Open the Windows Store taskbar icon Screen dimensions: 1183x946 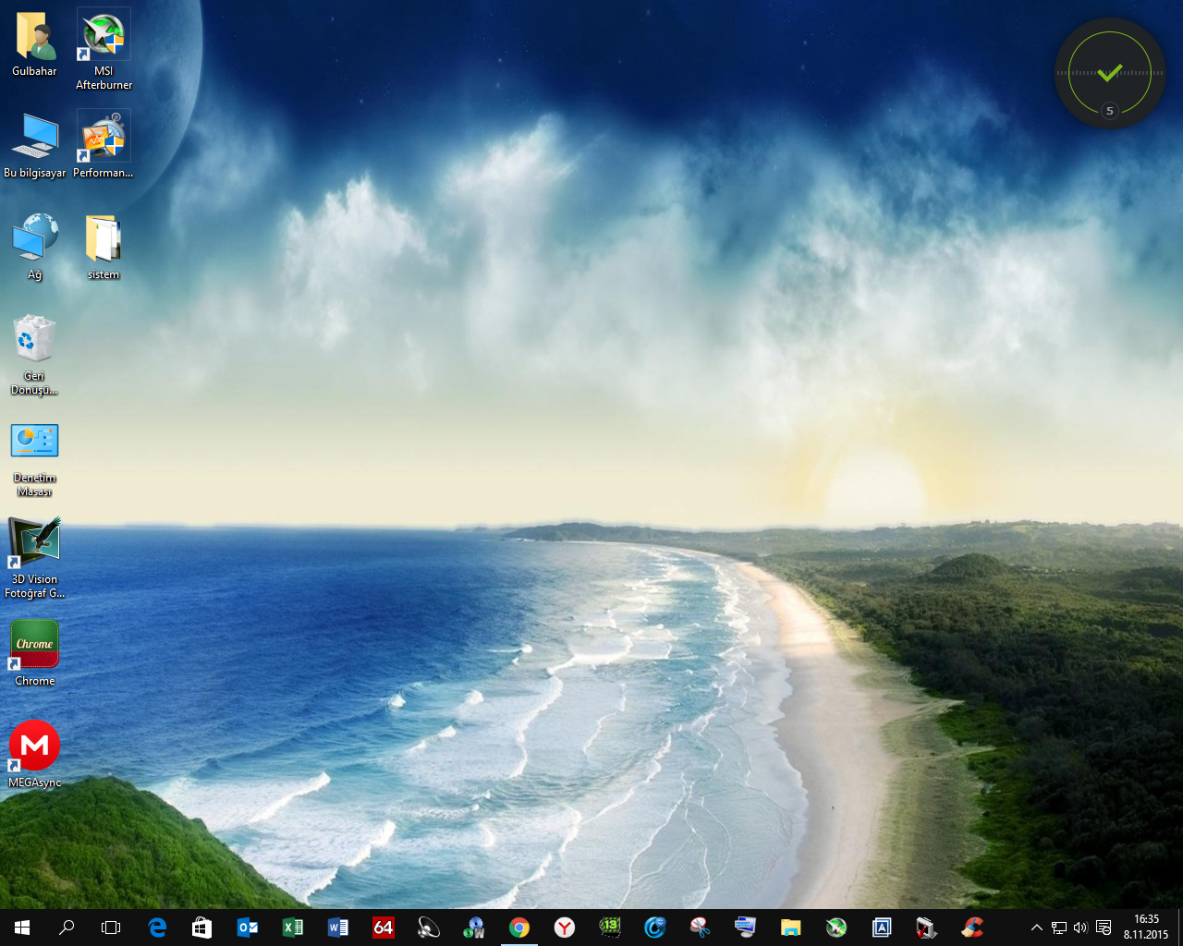201,928
